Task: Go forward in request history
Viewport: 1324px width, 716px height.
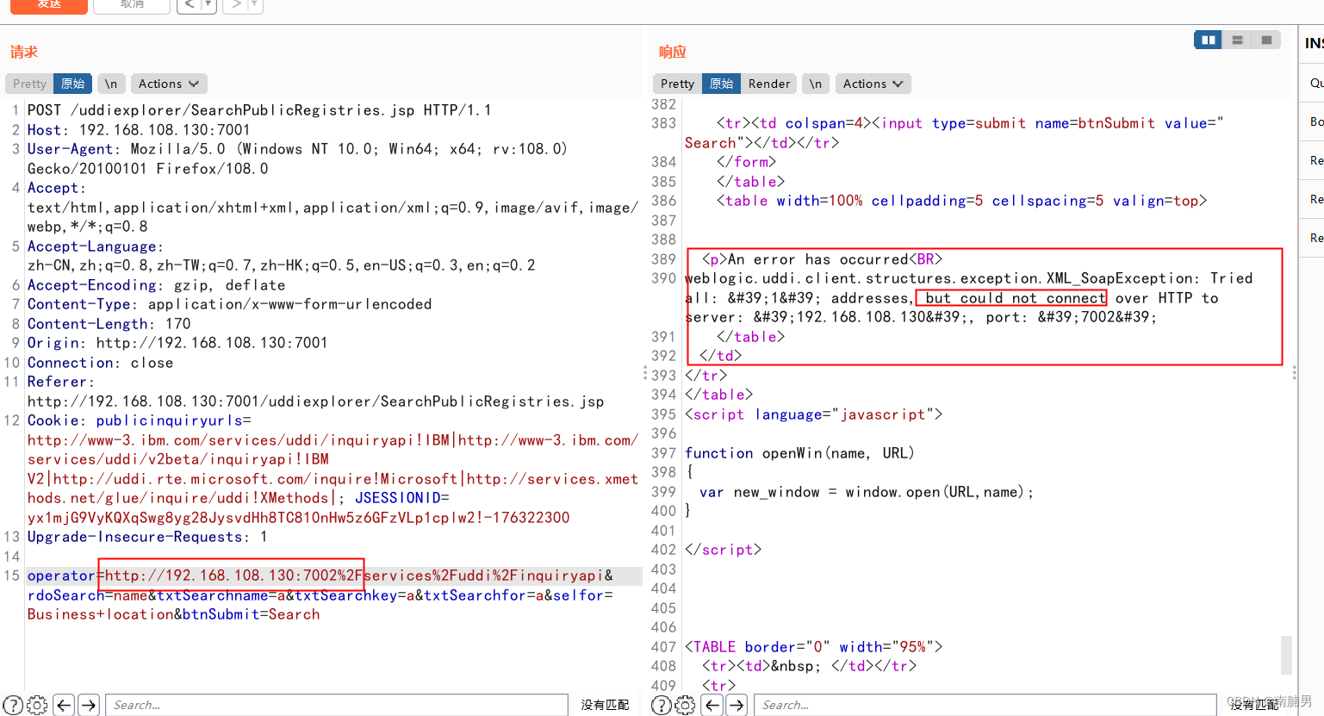Action: 235,5
